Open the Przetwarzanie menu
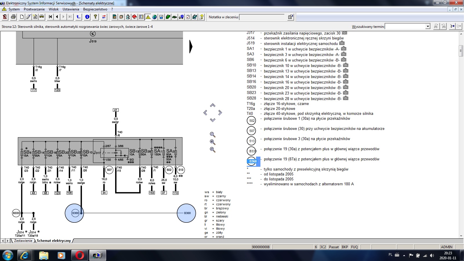 (x=34, y=9)
